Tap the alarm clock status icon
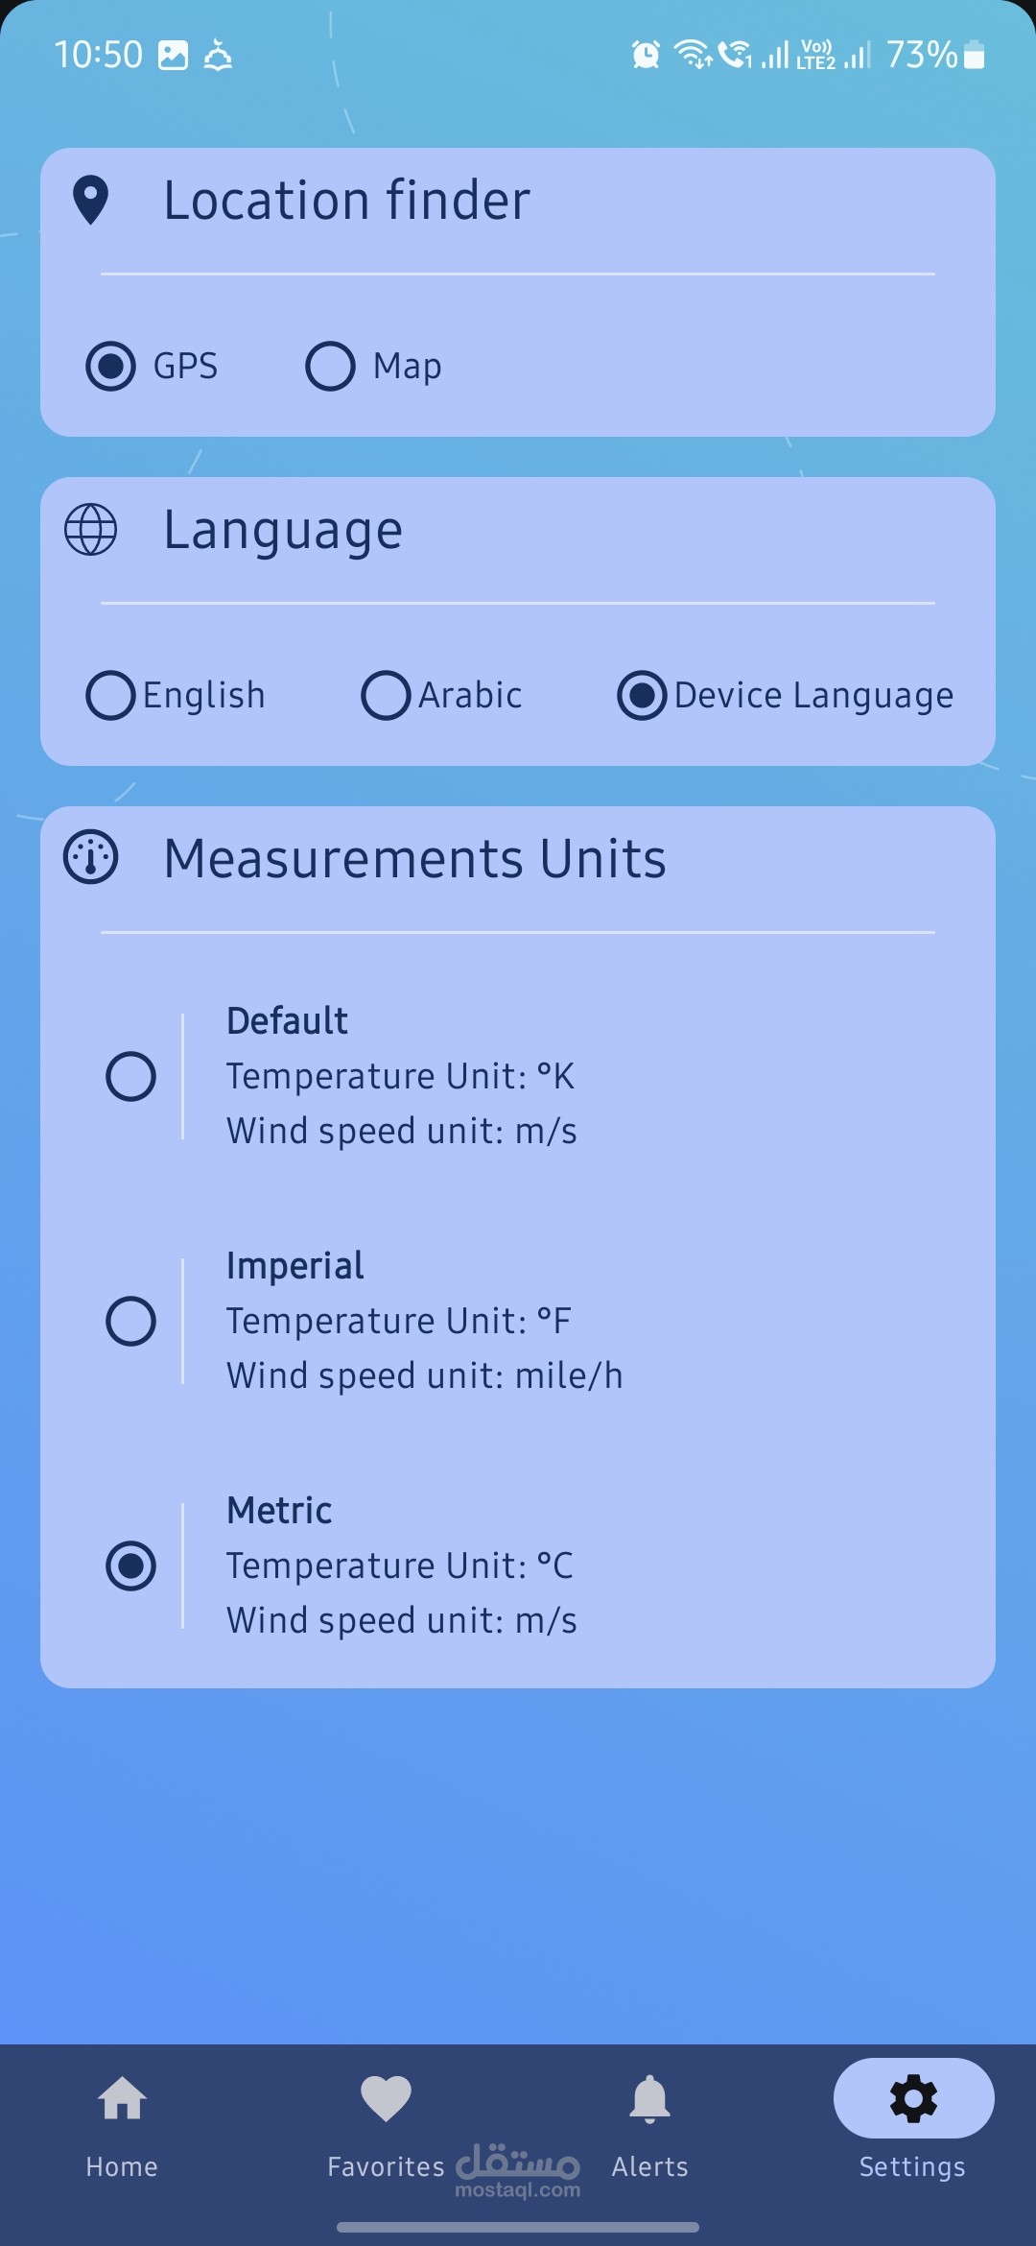 click(646, 55)
